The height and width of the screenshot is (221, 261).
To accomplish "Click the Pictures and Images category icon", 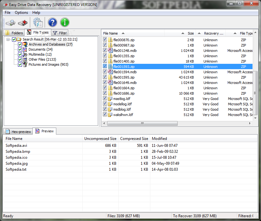I will coord(25,64).
